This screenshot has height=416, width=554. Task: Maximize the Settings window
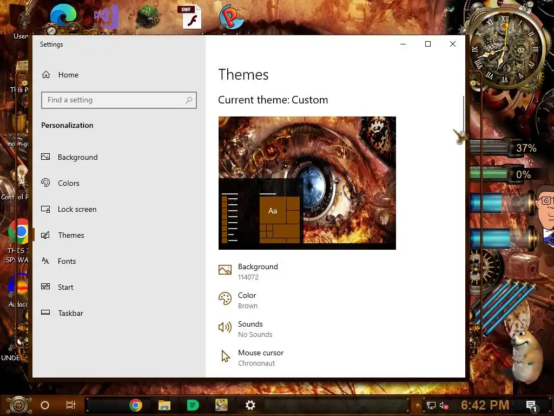tap(428, 44)
